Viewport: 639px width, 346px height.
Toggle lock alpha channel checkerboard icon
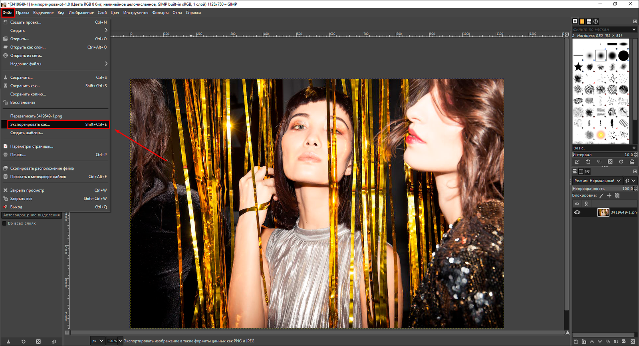[x=617, y=195]
